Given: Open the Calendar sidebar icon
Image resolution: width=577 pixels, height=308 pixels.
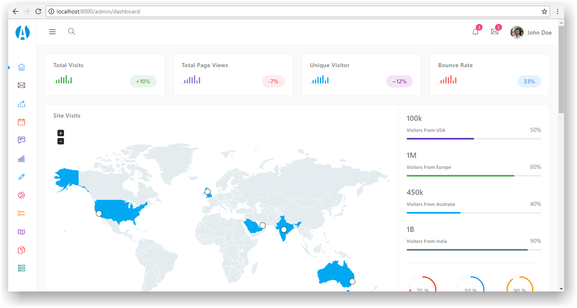Looking at the screenshot, I should tap(22, 122).
